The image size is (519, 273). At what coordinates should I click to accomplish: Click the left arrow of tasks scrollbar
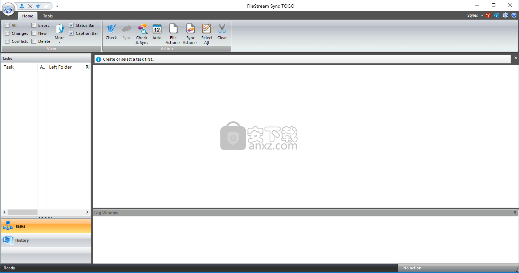4,212
